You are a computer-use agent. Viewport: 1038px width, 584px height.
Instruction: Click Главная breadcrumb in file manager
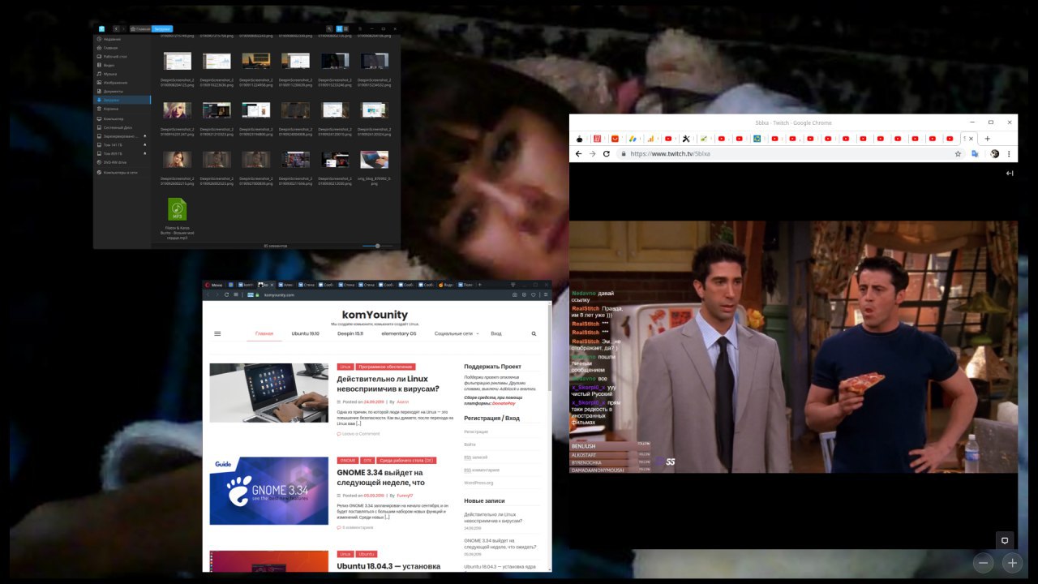coord(140,29)
